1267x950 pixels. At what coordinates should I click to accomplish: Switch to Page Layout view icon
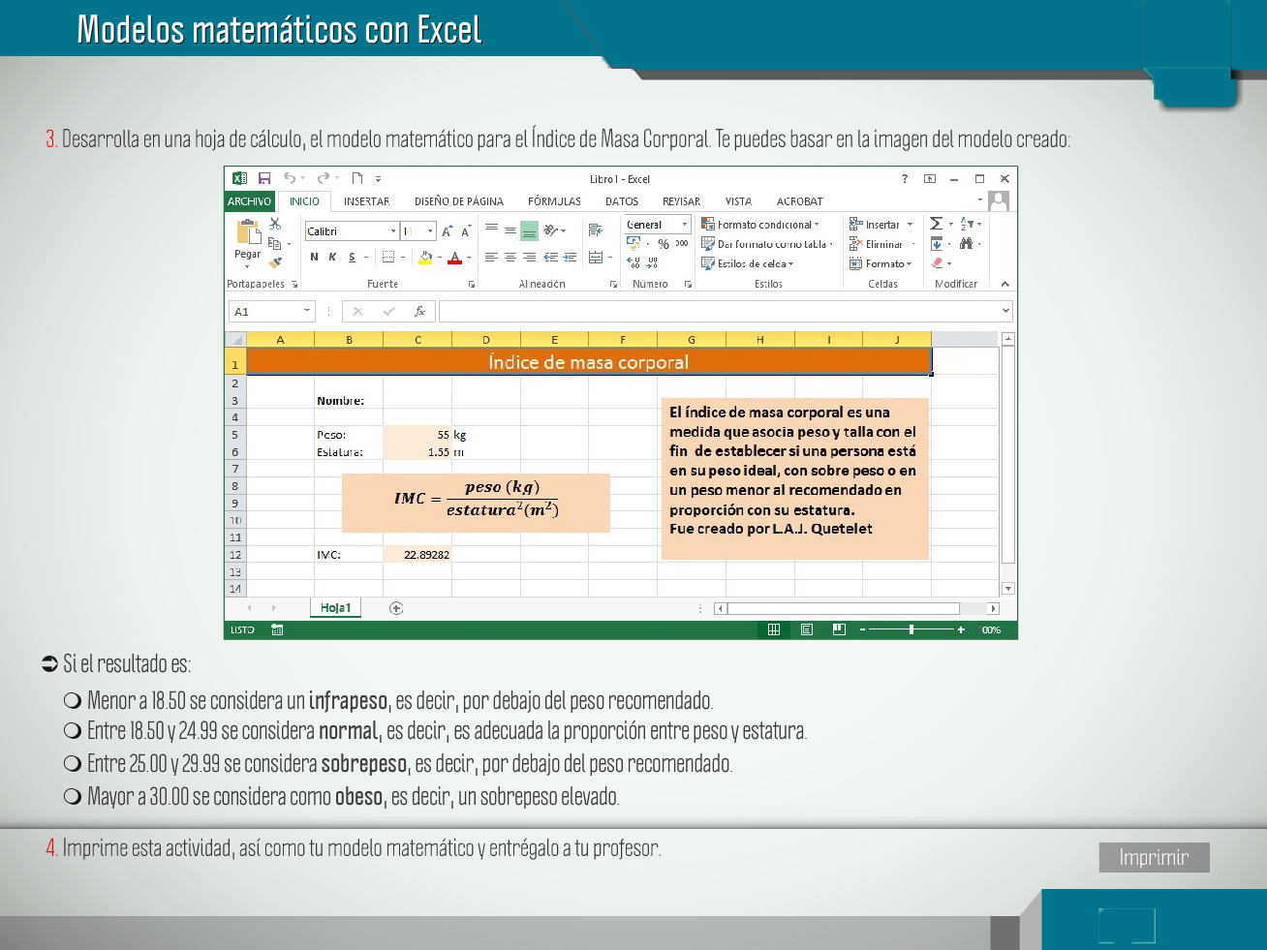[807, 629]
